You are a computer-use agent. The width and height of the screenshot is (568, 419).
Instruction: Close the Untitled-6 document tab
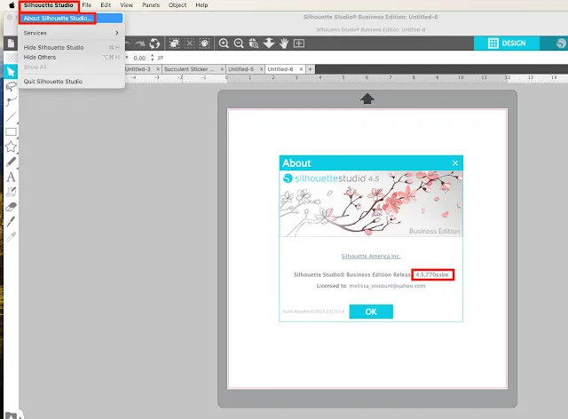[301, 69]
